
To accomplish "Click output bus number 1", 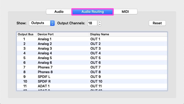I will tap(24, 39).
